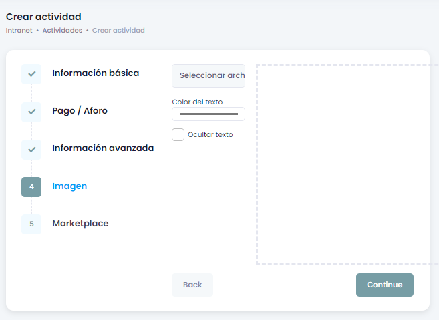439x320 pixels.
Task: Click the step 5 number badge
Action: pyautogui.click(x=31, y=224)
